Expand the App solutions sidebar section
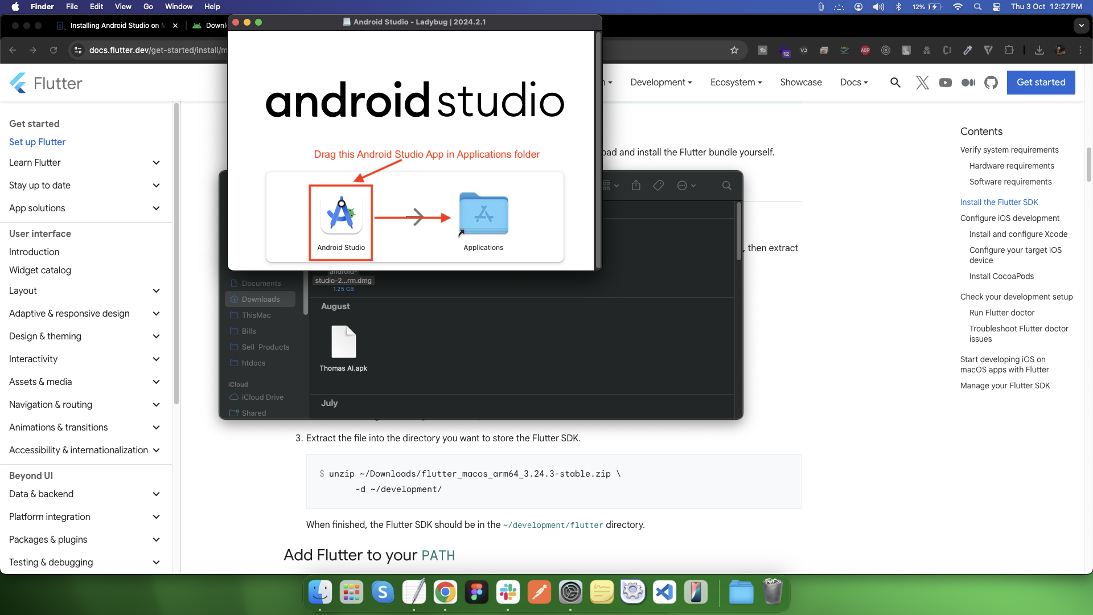 [156, 208]
